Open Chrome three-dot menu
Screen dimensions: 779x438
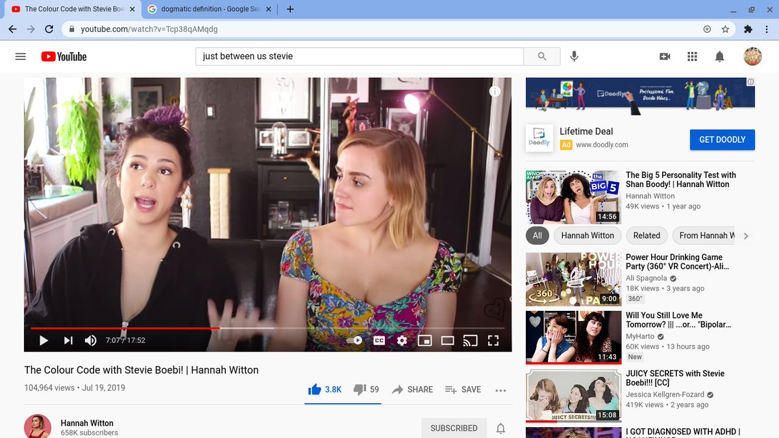pos(767,29)
